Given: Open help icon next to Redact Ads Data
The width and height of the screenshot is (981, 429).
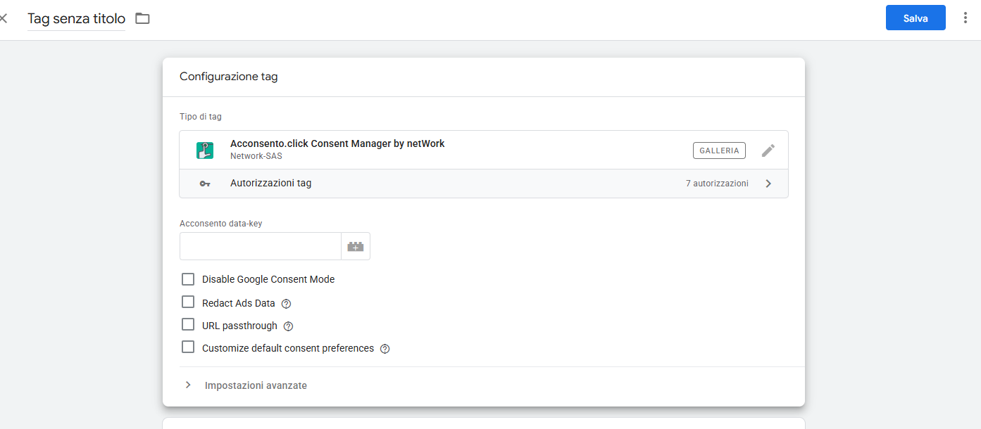Looking at the screenshot, I should [286, 304].
